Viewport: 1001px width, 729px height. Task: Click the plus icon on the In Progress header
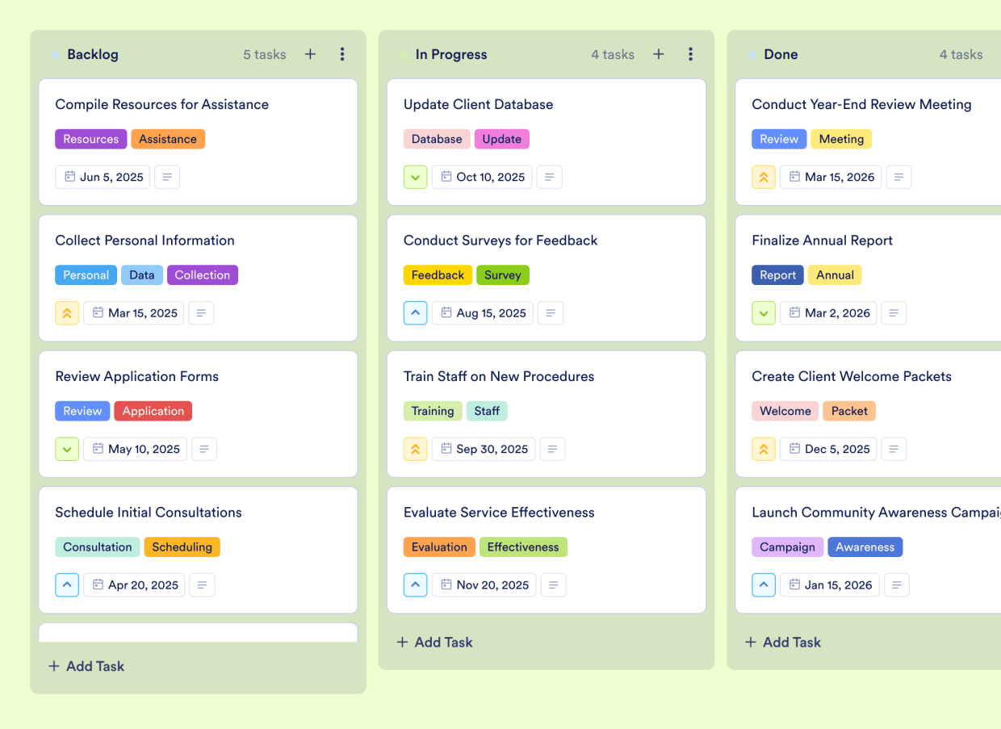click(x=658, y=54)
